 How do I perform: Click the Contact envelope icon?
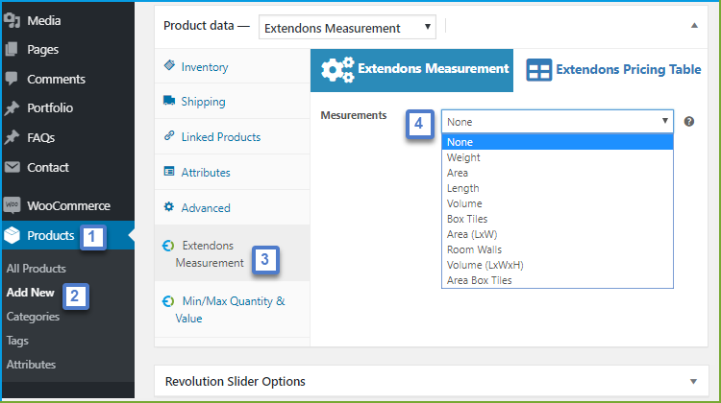(12, 167)
